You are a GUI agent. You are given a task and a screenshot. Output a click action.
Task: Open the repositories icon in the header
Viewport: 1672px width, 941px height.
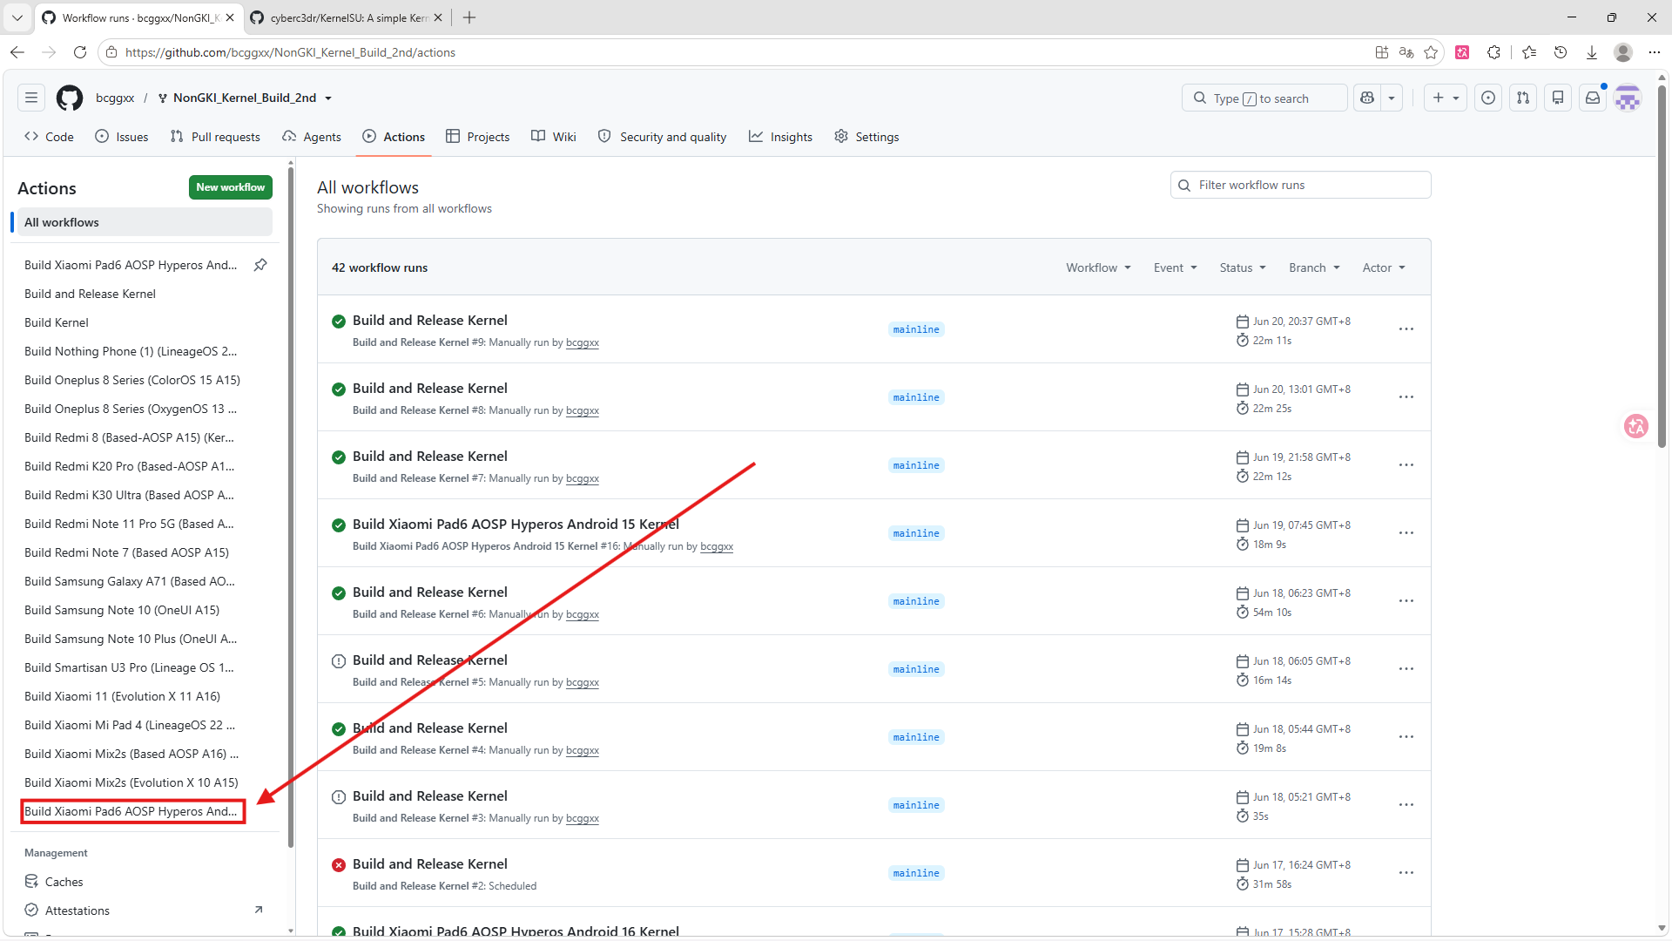point(1558,98)
